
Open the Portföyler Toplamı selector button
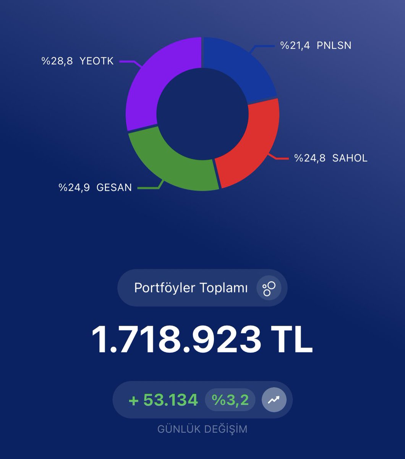pos(202,288)
